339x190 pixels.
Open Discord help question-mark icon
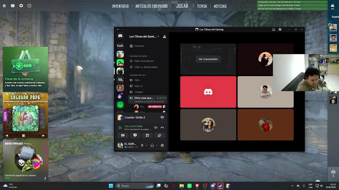click(280, 30)
